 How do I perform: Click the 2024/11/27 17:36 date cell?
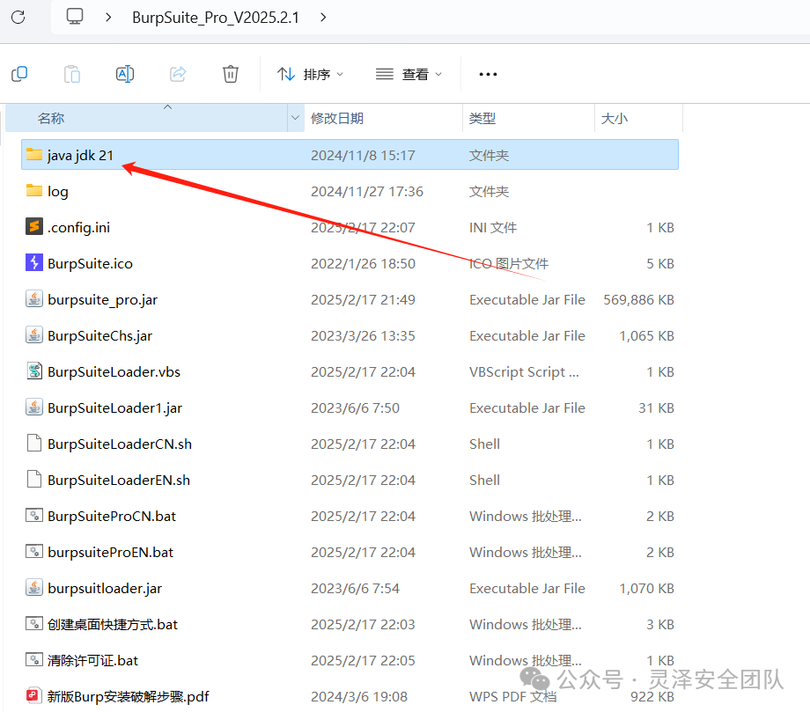367,192
